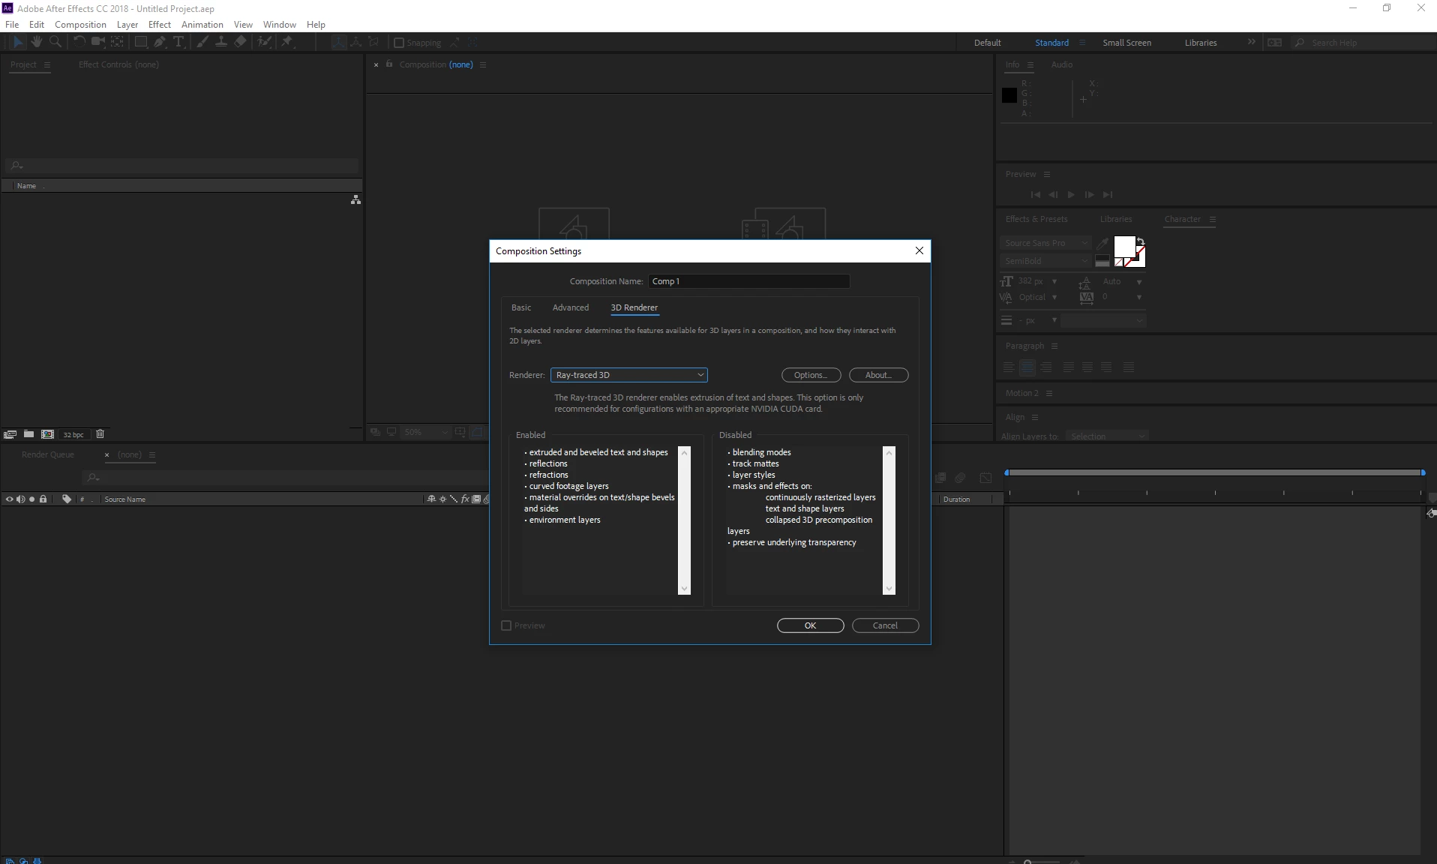Click the Options... button
Viewport: 1437px width, 864px height.
click(811, 375)
